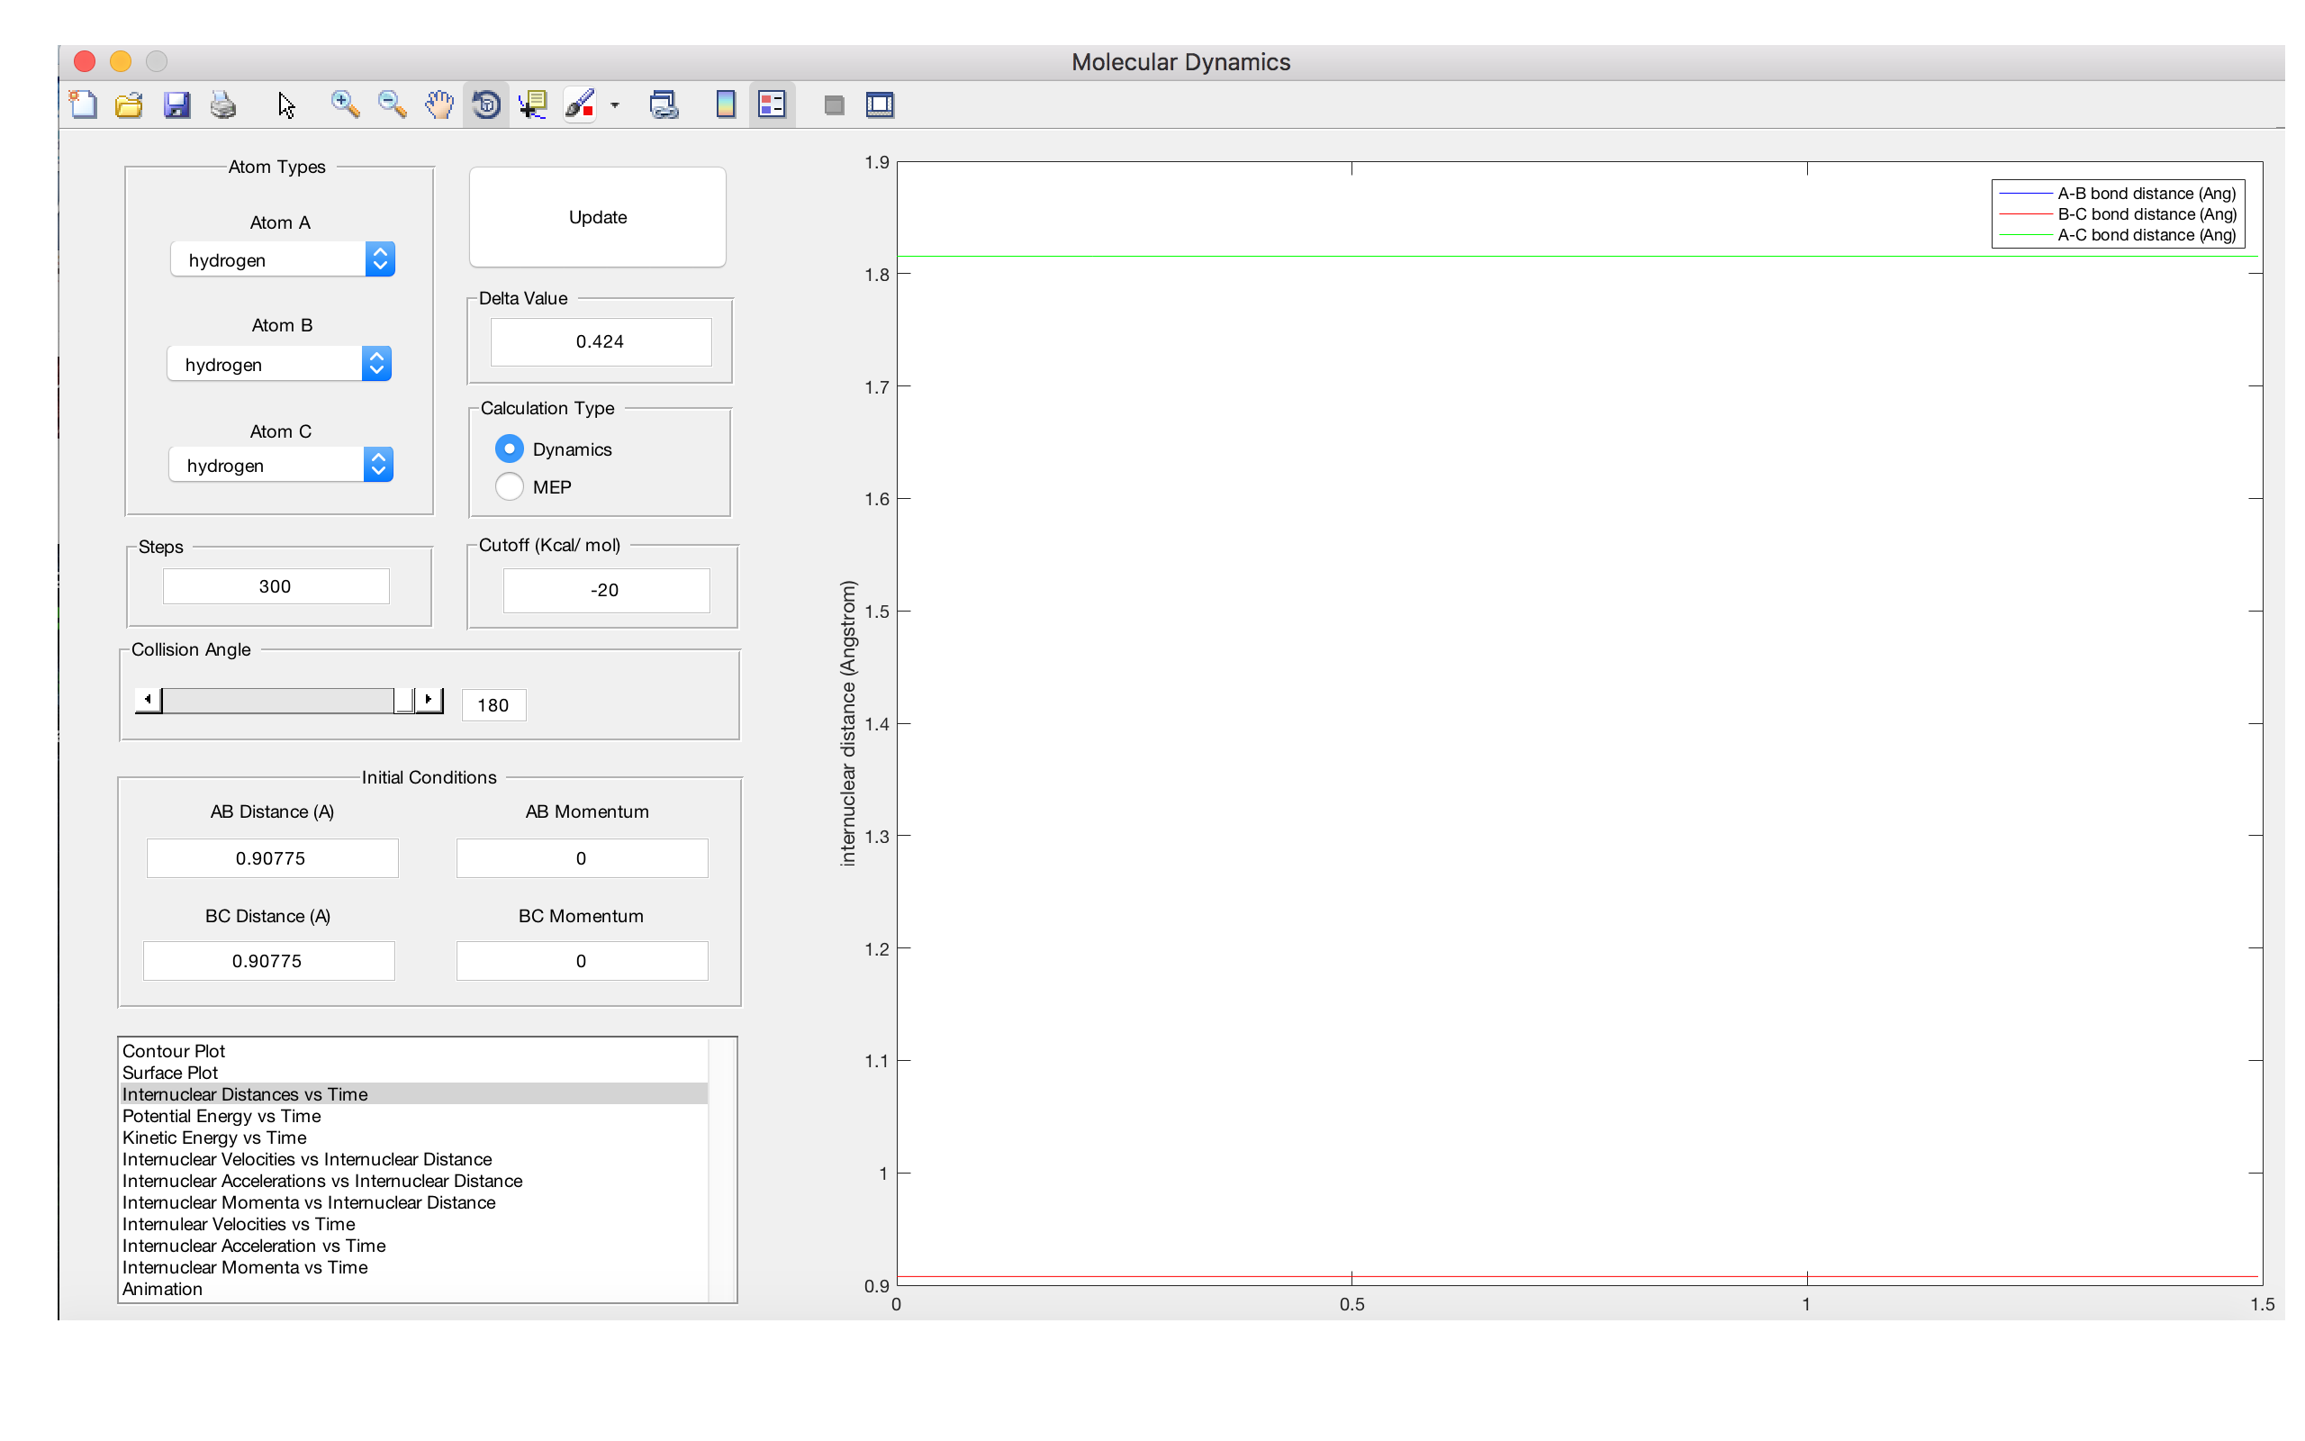This screenshot has height=1441, width=2305.
Task: Expand the Atom C element dropdown
Action: (281, 465)
